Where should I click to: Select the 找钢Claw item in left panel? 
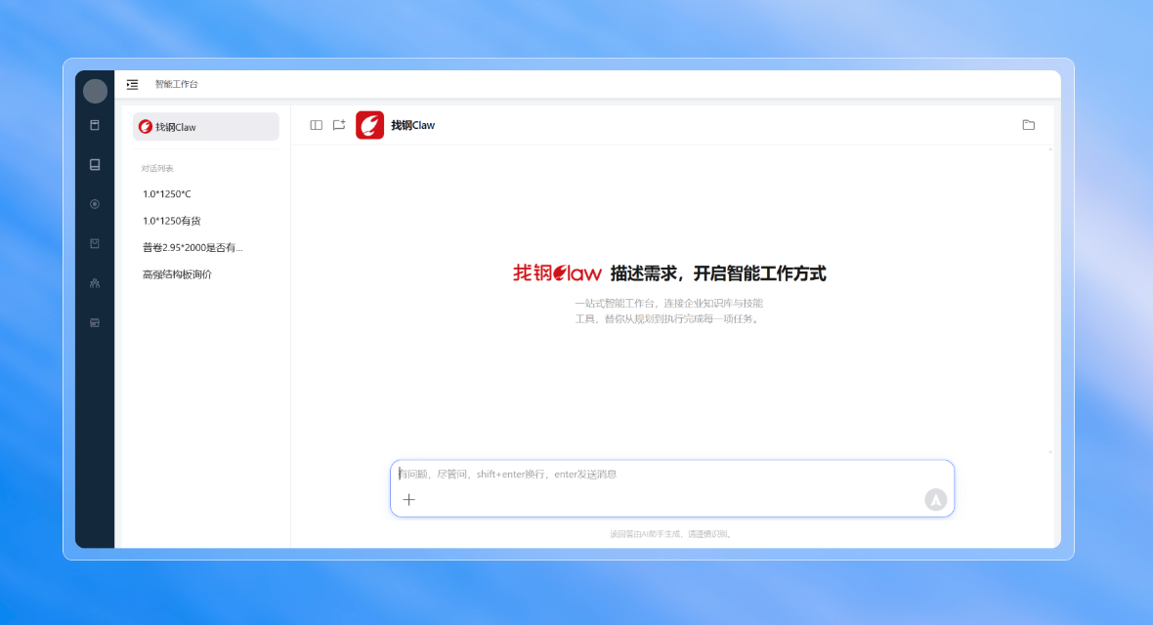[206, 127]
